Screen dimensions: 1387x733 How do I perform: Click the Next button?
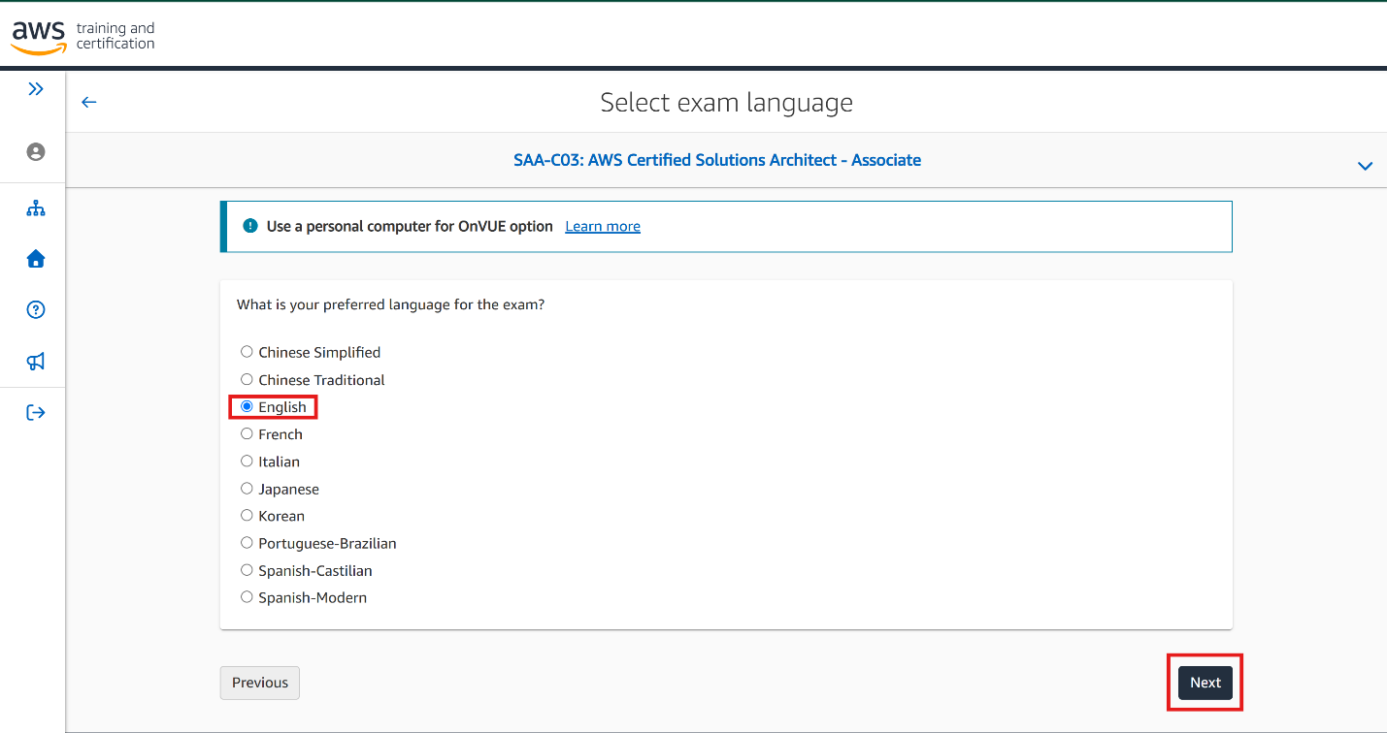pyautogui.click(x=1205, y=683)
